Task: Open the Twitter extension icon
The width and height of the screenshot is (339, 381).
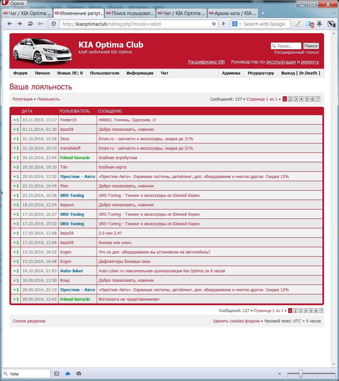Action: [309, 24]
